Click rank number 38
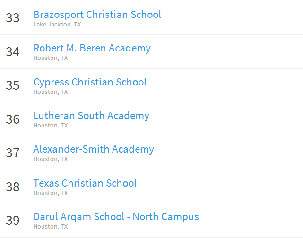The height and width of the screenshot is (238, 303). [13, 187]
